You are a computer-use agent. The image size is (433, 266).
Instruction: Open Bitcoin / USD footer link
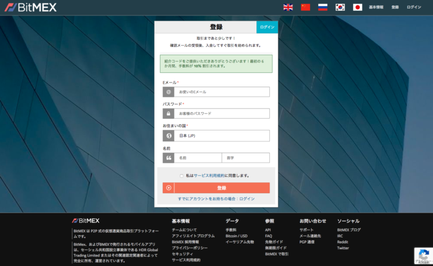pos(236,236)
